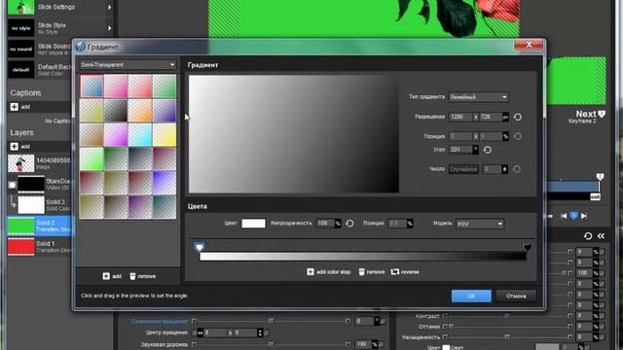Image resolution: width=623 pixels, height=350 pixels.
Task: Open Default Background options
Action: click(x=39, y=70)
